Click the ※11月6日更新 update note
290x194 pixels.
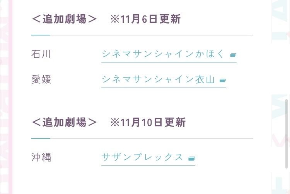coord(145,19)
